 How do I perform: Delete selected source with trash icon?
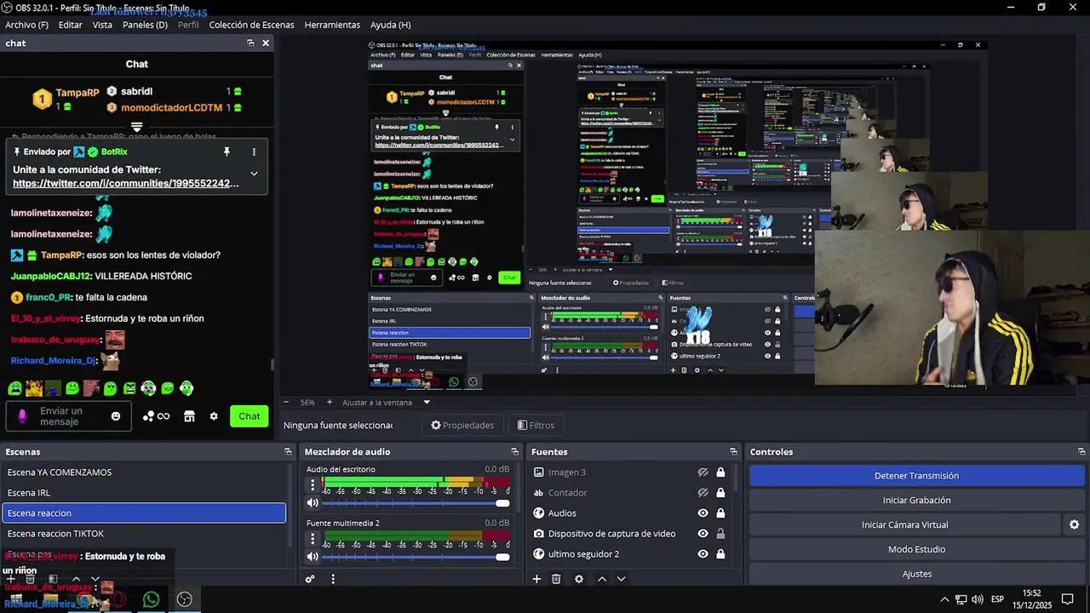(x=556, y=579)
